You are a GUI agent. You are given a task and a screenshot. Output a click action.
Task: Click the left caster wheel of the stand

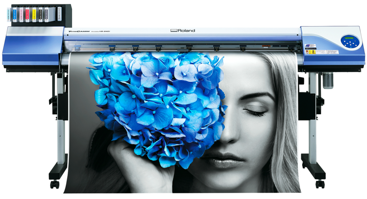(54, 185)
